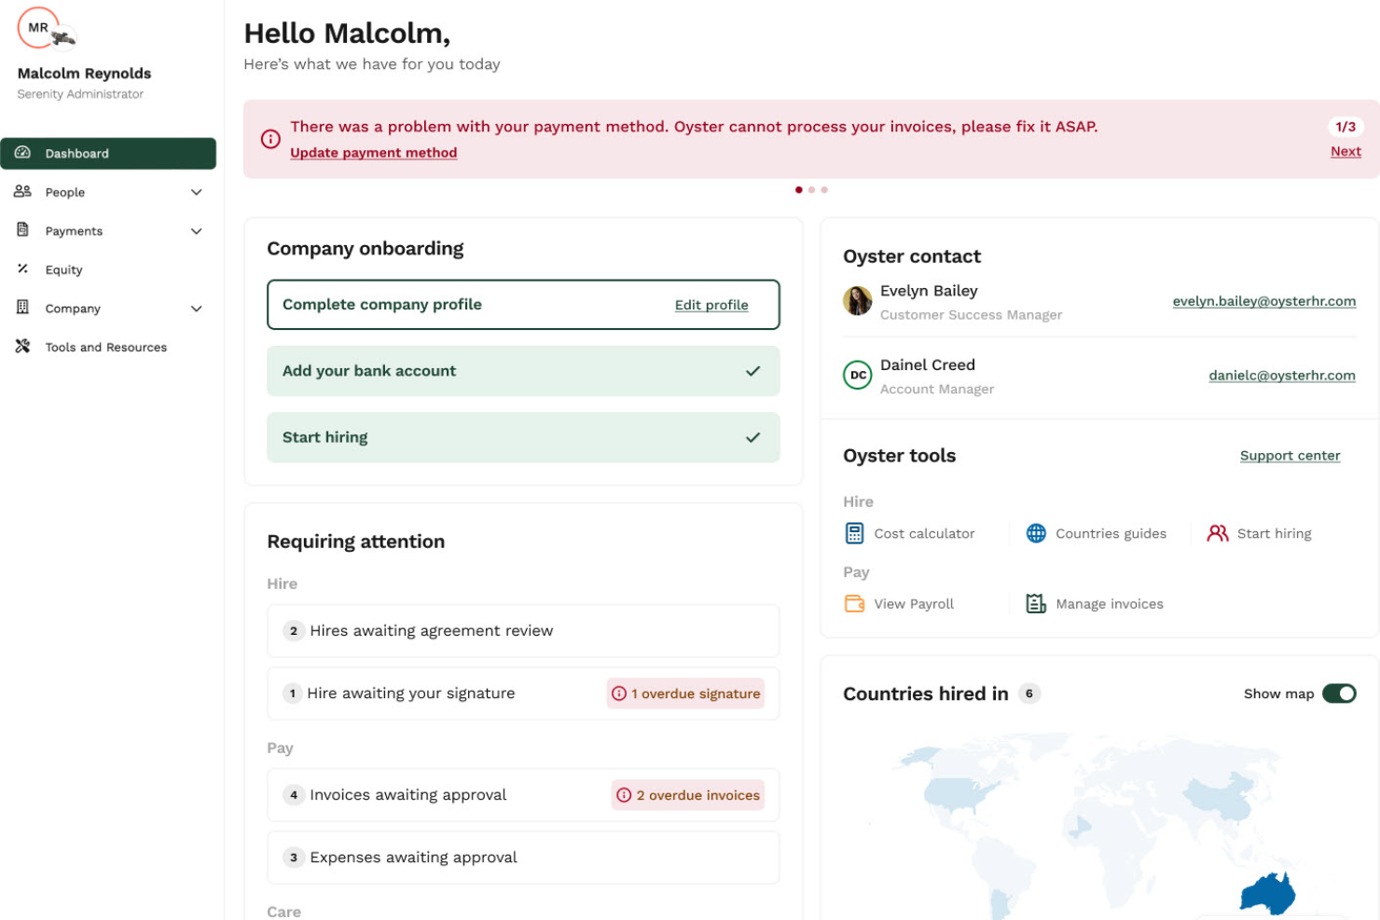Select the second carousel dot under the banner

point(811,188)
